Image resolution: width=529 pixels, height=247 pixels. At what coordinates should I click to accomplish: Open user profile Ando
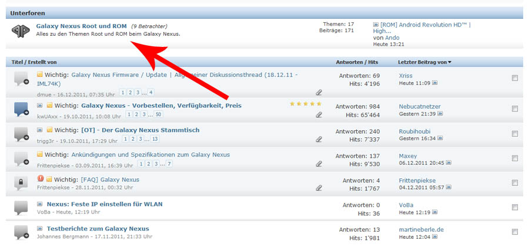coord(392,38)
